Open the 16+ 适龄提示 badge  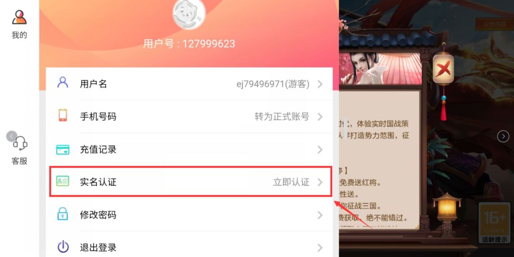point(494,223)
